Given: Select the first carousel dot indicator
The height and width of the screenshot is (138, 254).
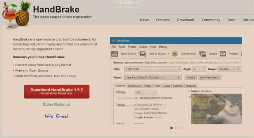Looking at the screenshot, I should click(171, 128).
